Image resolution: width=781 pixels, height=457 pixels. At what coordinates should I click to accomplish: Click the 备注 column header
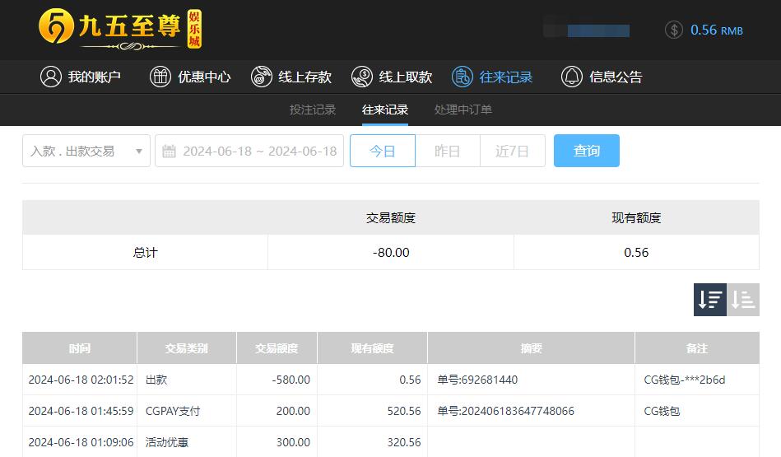697,348
